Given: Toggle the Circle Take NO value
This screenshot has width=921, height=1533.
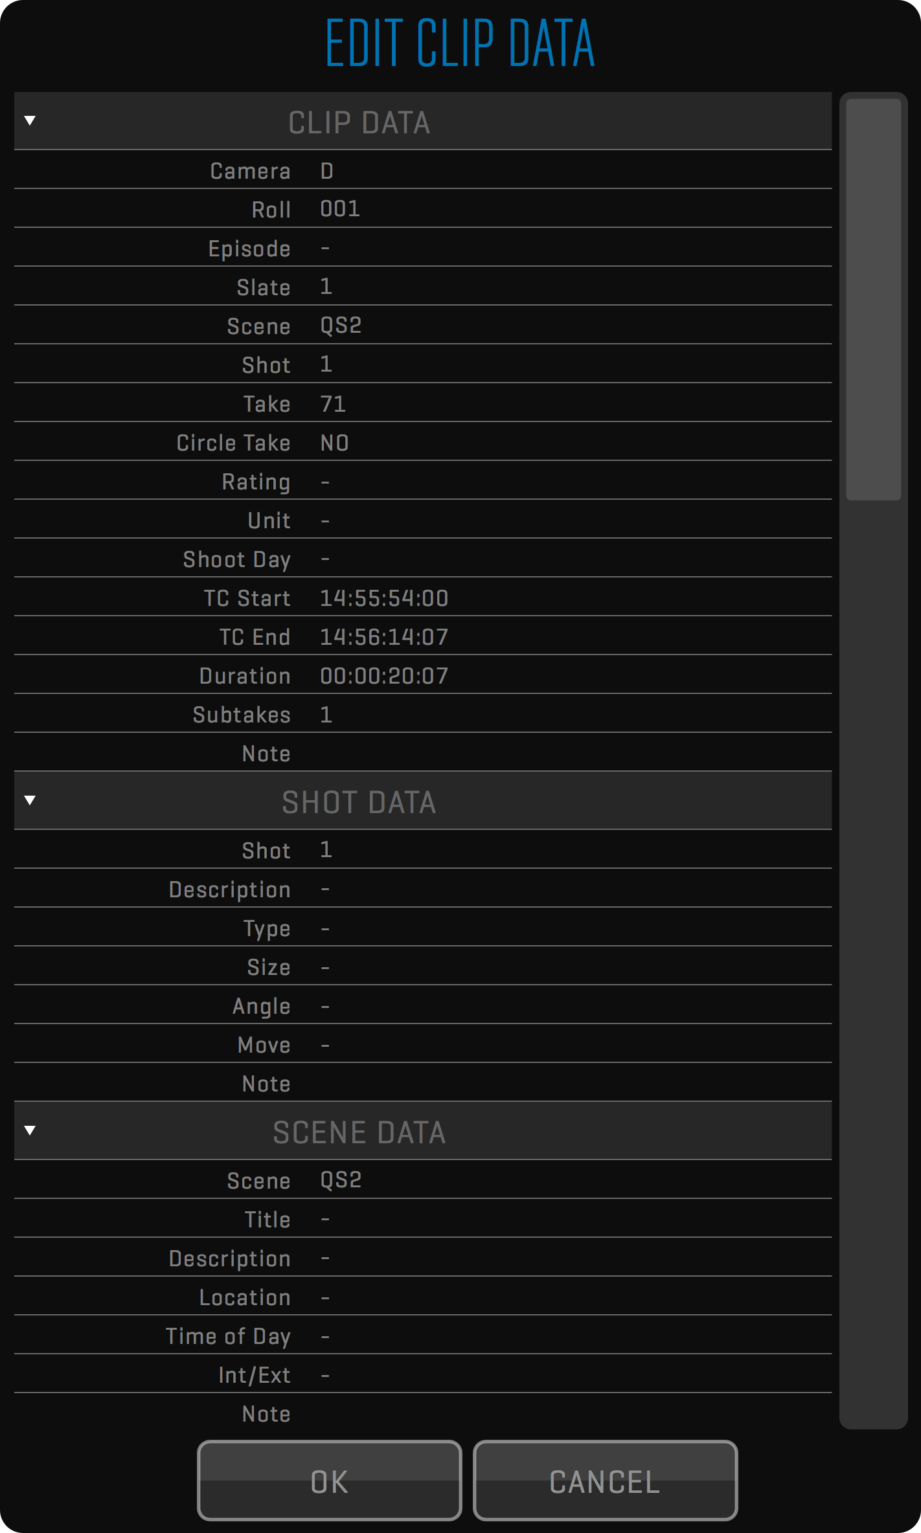Looking at the screenshot, I should [335, 443].
